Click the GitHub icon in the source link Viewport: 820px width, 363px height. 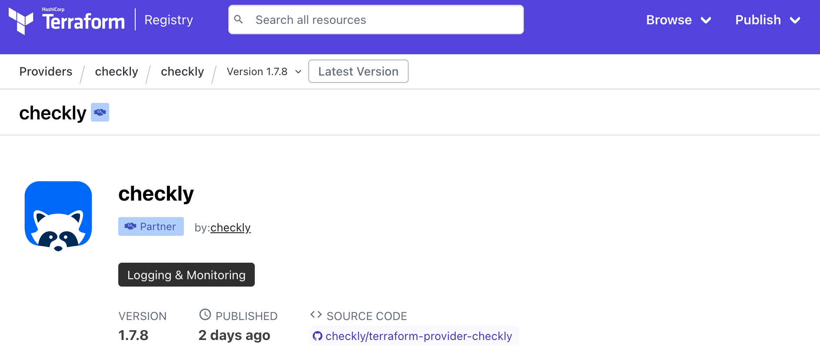(318, 336)
